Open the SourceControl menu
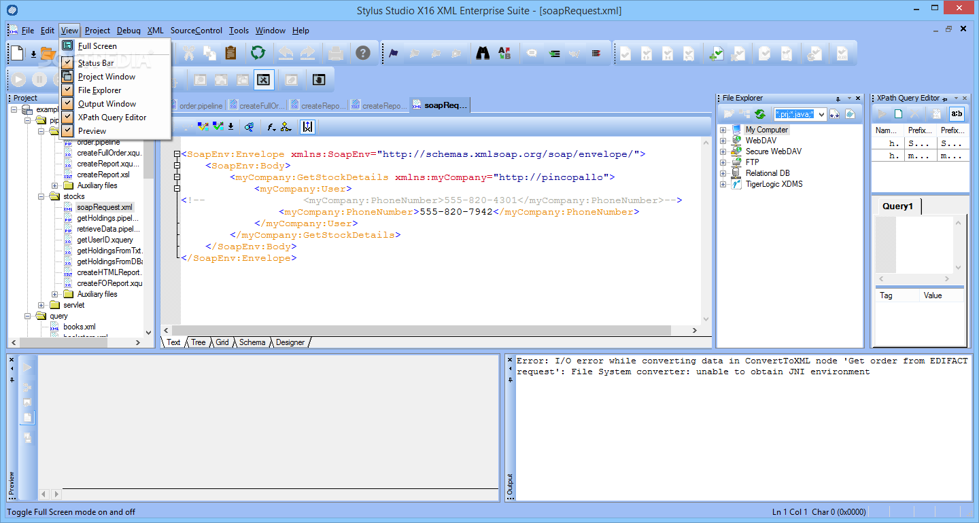This screenshot has height=523, width=979. point(196,31)
